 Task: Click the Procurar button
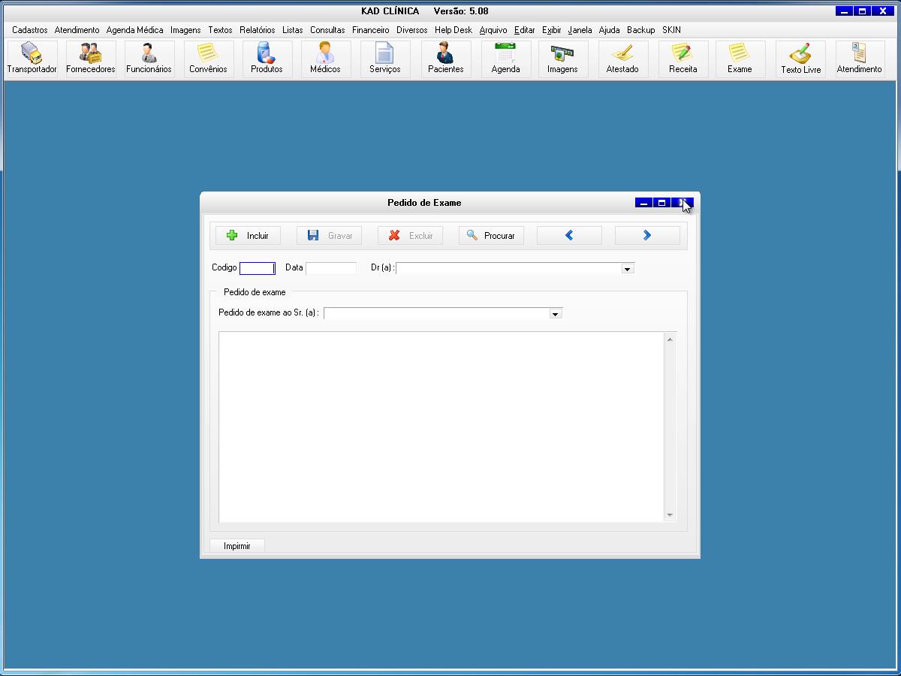pos(491,236)
